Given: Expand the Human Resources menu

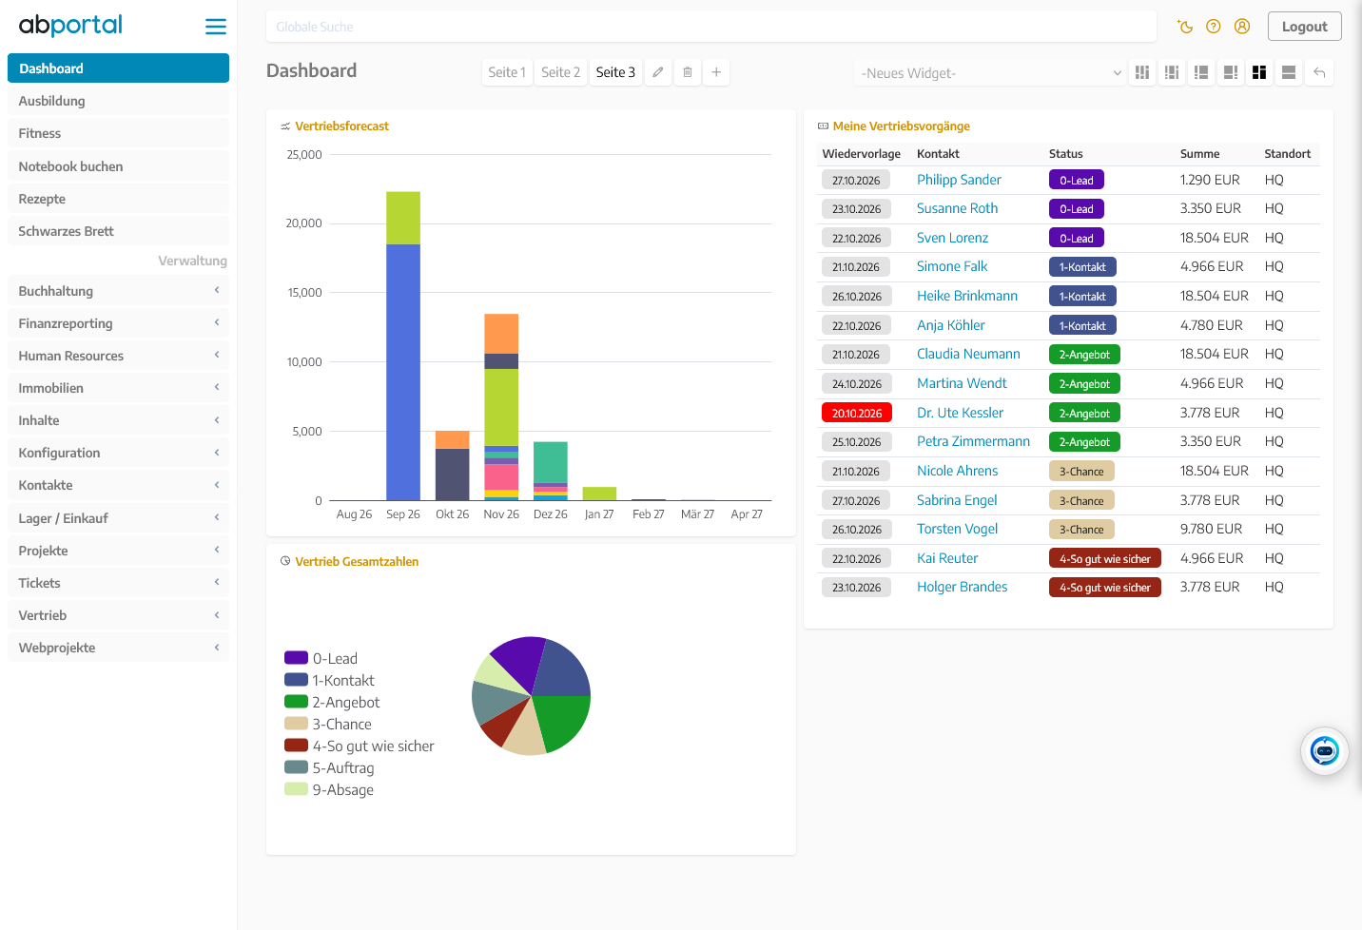Looking at the screenshot, I should [118, 356].
